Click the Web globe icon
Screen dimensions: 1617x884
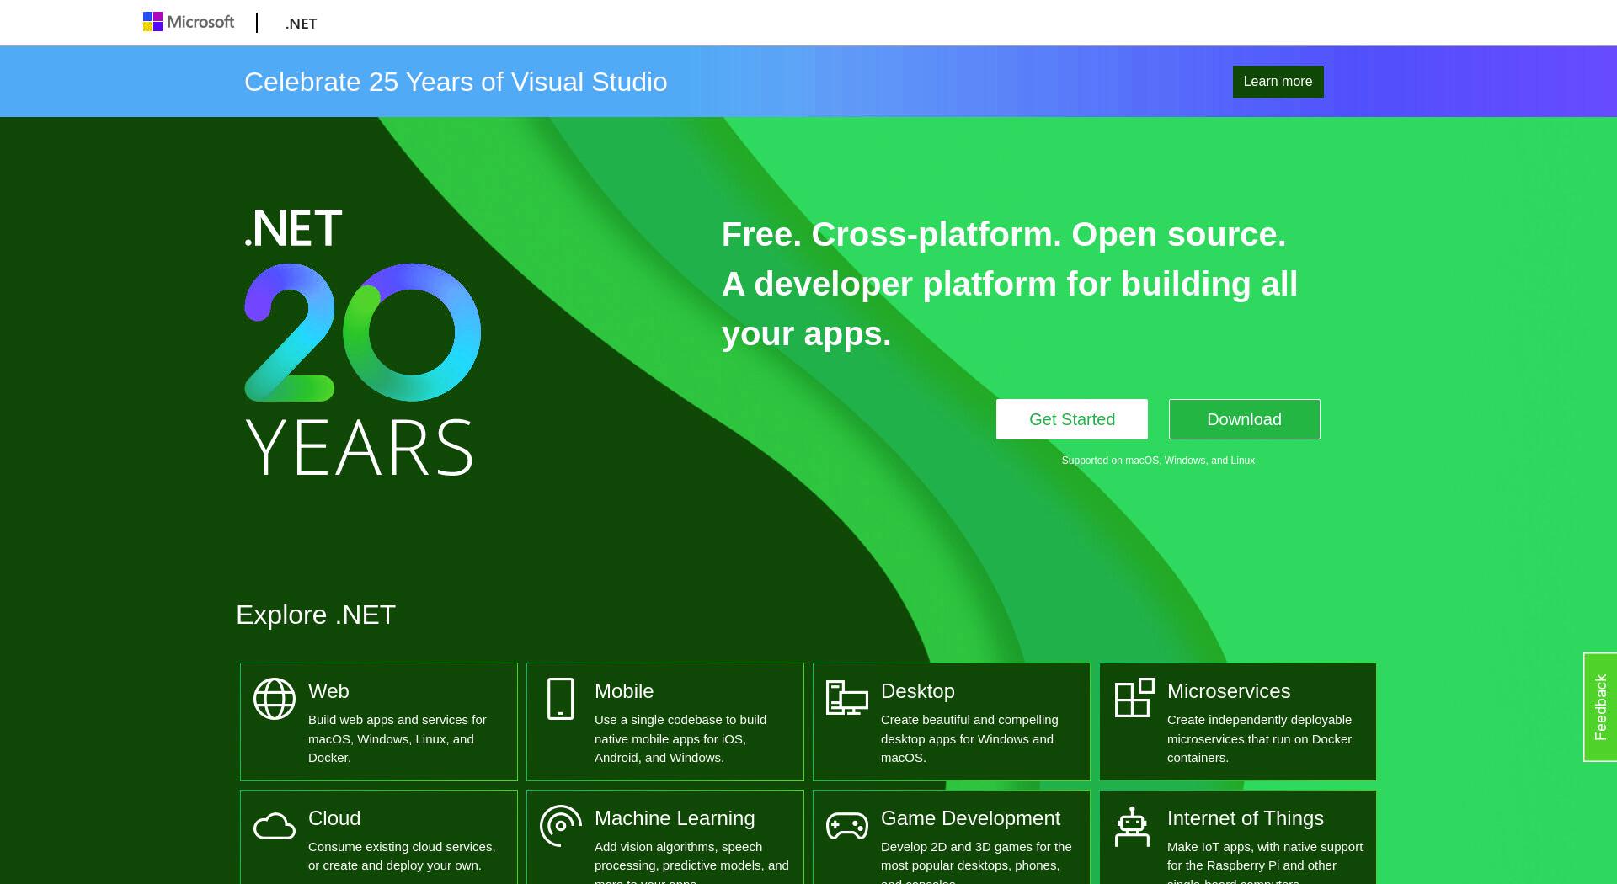pos(275,699)
